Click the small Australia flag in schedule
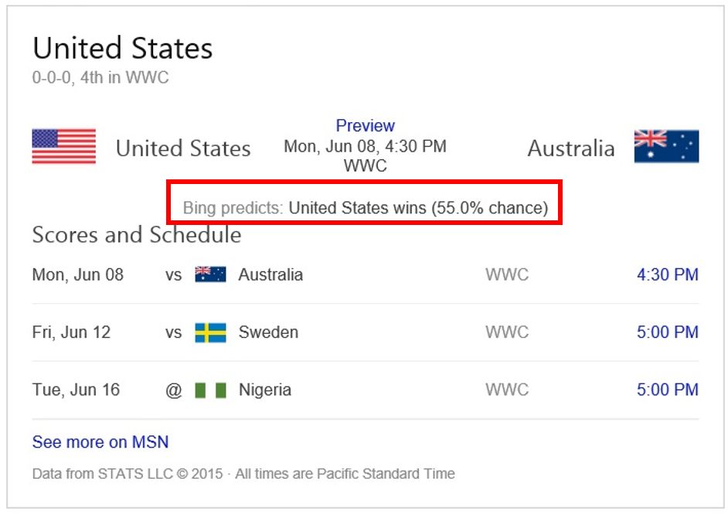Screen dimensions: 728x518 [x=210, y=274]
